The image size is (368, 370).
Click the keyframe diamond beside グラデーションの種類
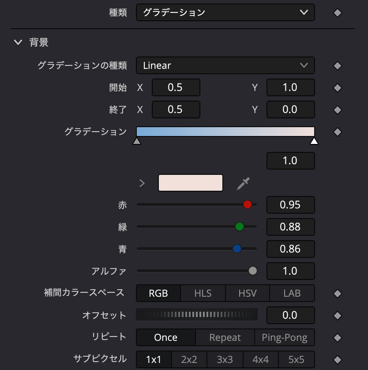[x=337, y=65]
